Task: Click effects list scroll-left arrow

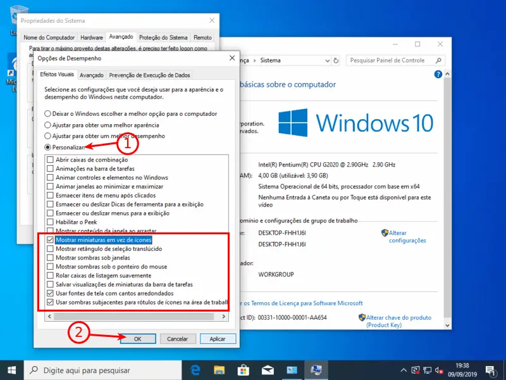Action: tap(49, 316)
